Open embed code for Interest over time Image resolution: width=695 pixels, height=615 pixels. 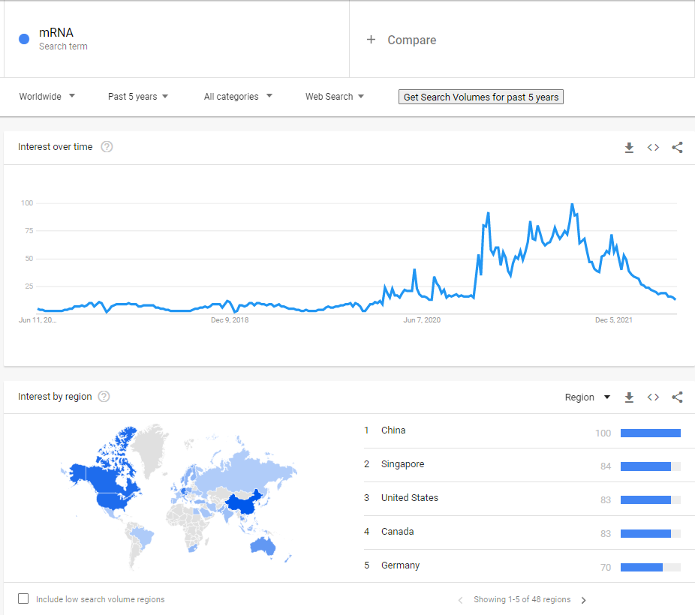point(653,148)
